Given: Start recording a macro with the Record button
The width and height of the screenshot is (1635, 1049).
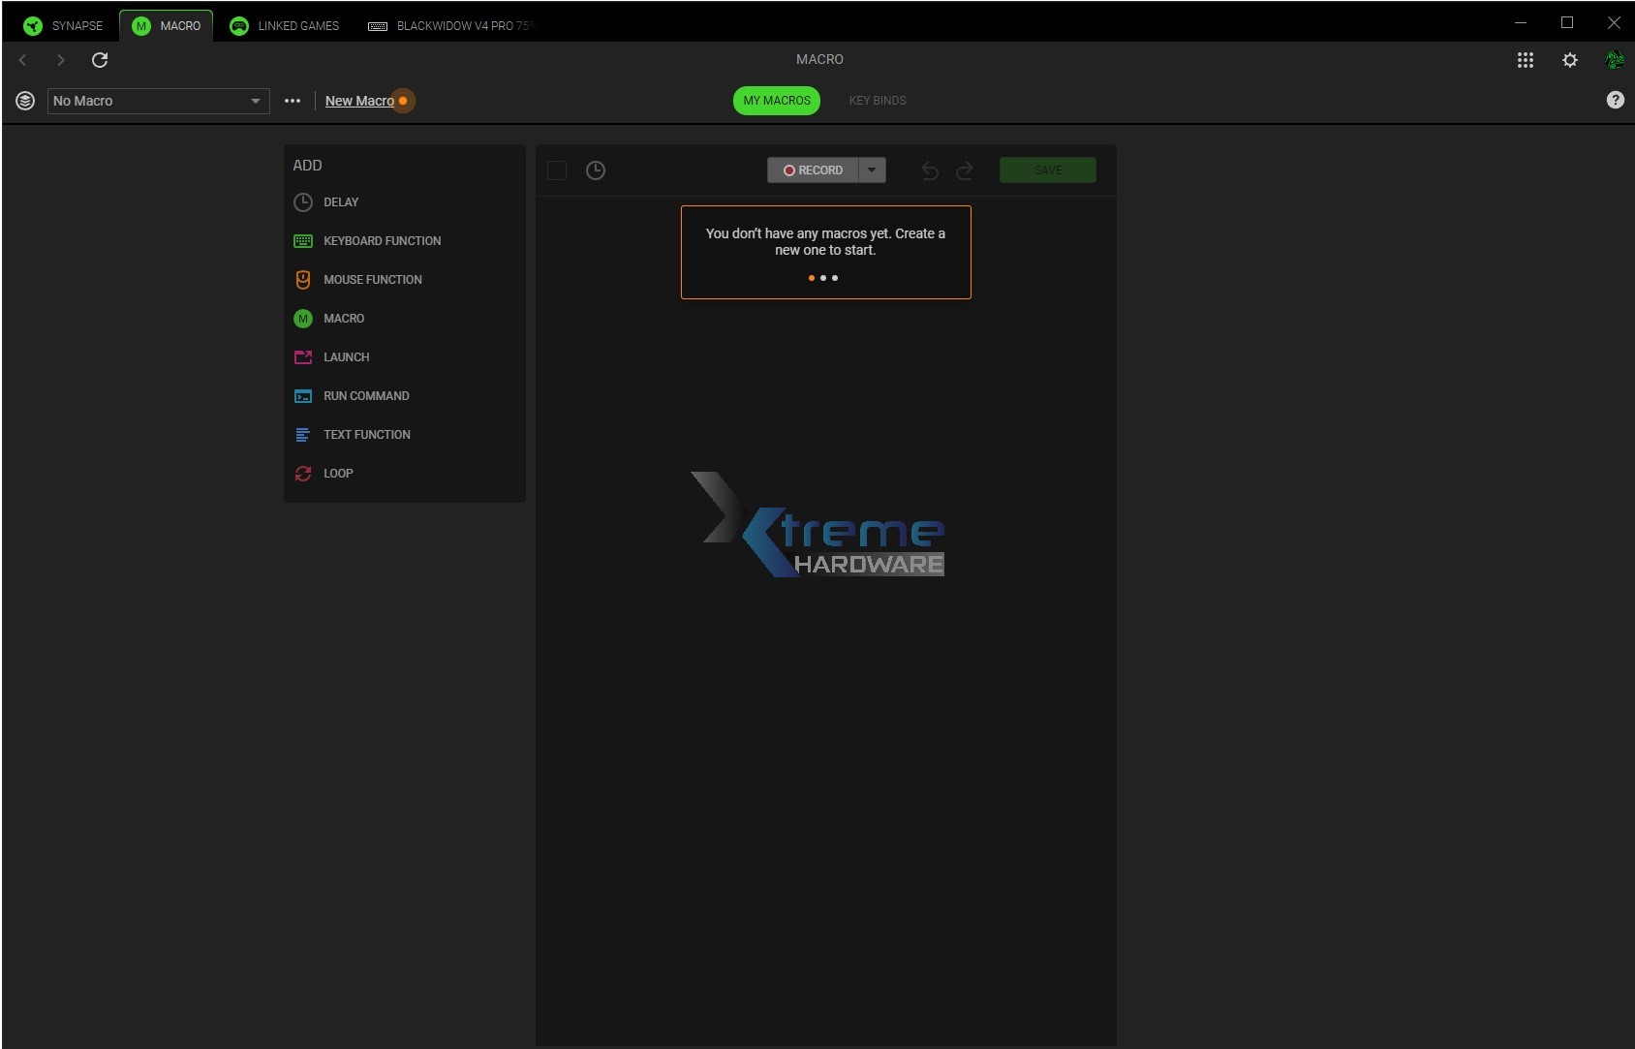Looking at the screenshot, I should [x=817, y=170].
